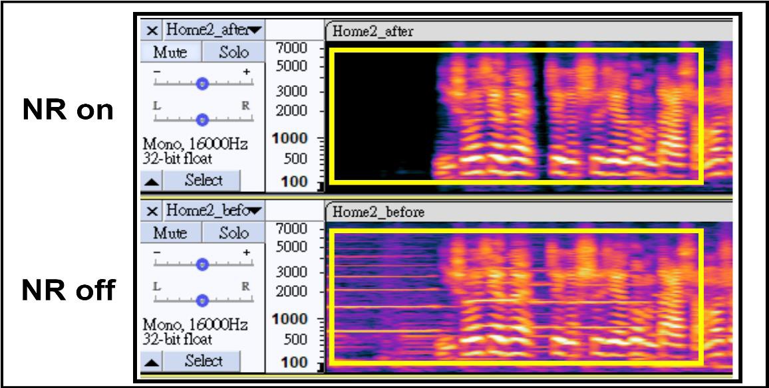Mute the Home2_before track

point(170,234)
